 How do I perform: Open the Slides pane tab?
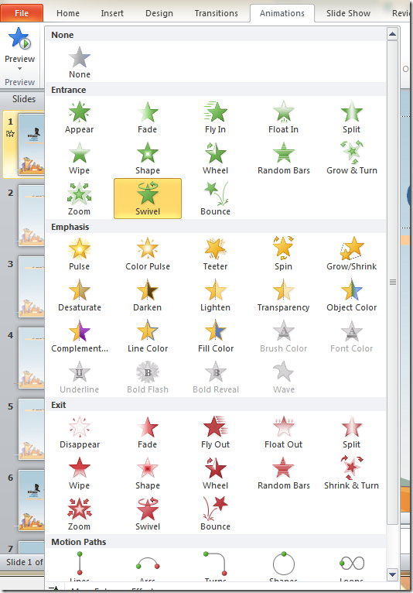point(23,99)
